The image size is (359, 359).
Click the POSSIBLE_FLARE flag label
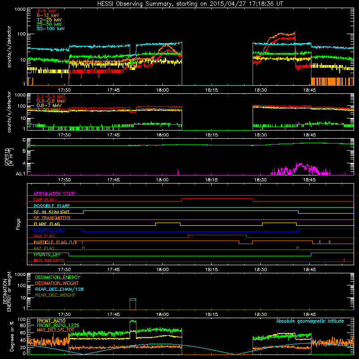(52, 206)
